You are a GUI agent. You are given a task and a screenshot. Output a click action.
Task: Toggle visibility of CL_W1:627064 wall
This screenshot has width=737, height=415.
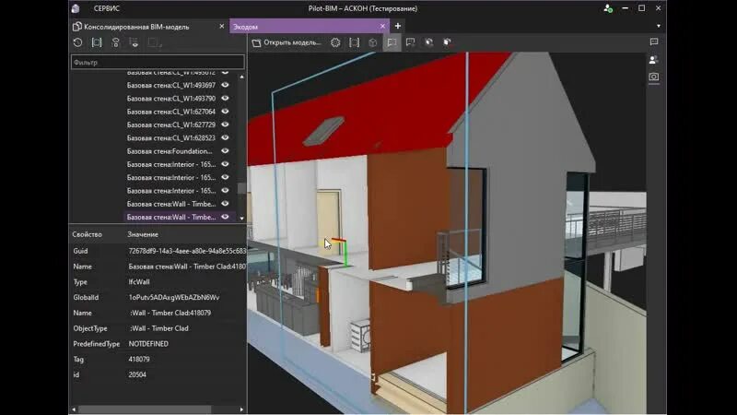click(225, 112)
